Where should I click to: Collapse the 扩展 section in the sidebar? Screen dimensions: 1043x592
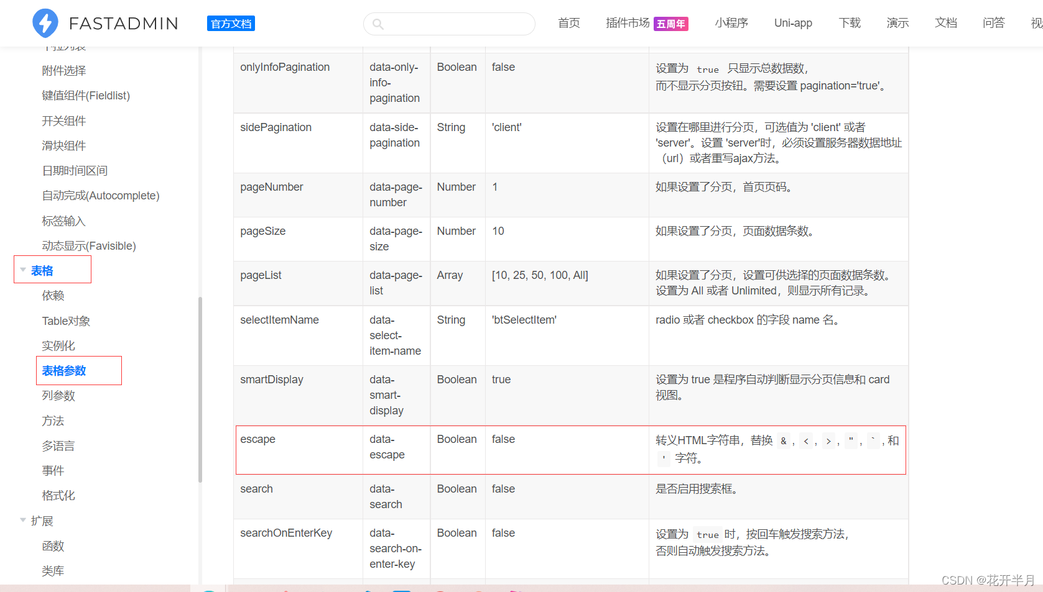23,521
